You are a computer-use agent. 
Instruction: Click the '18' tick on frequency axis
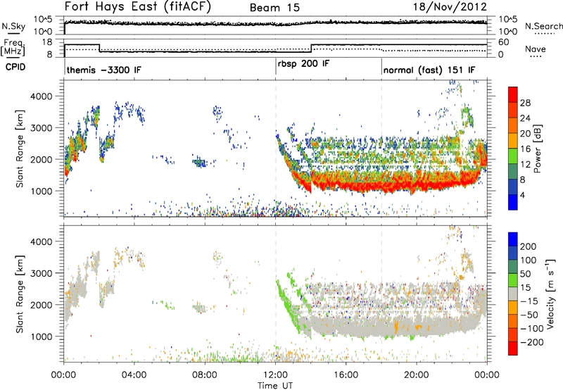pos(47,42)
